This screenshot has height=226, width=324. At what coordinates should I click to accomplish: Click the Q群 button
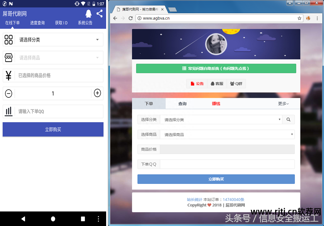point(236,84)
